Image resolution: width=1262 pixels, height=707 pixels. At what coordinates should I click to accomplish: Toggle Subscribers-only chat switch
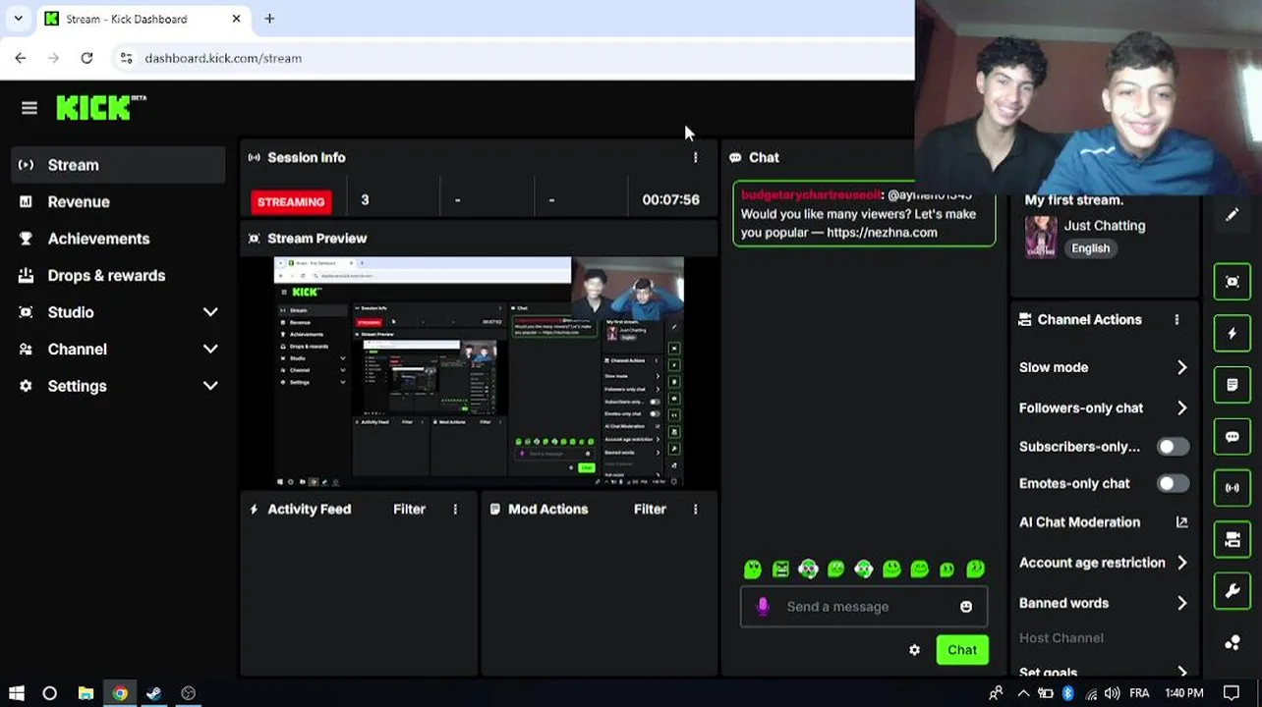coord(1173,447)
